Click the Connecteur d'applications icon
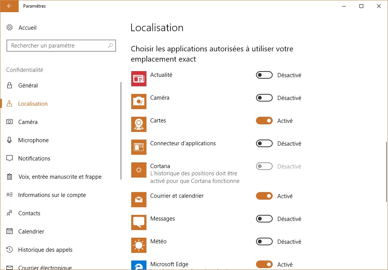This screenshot has width=388, height=270. click(x=138, y=147)
